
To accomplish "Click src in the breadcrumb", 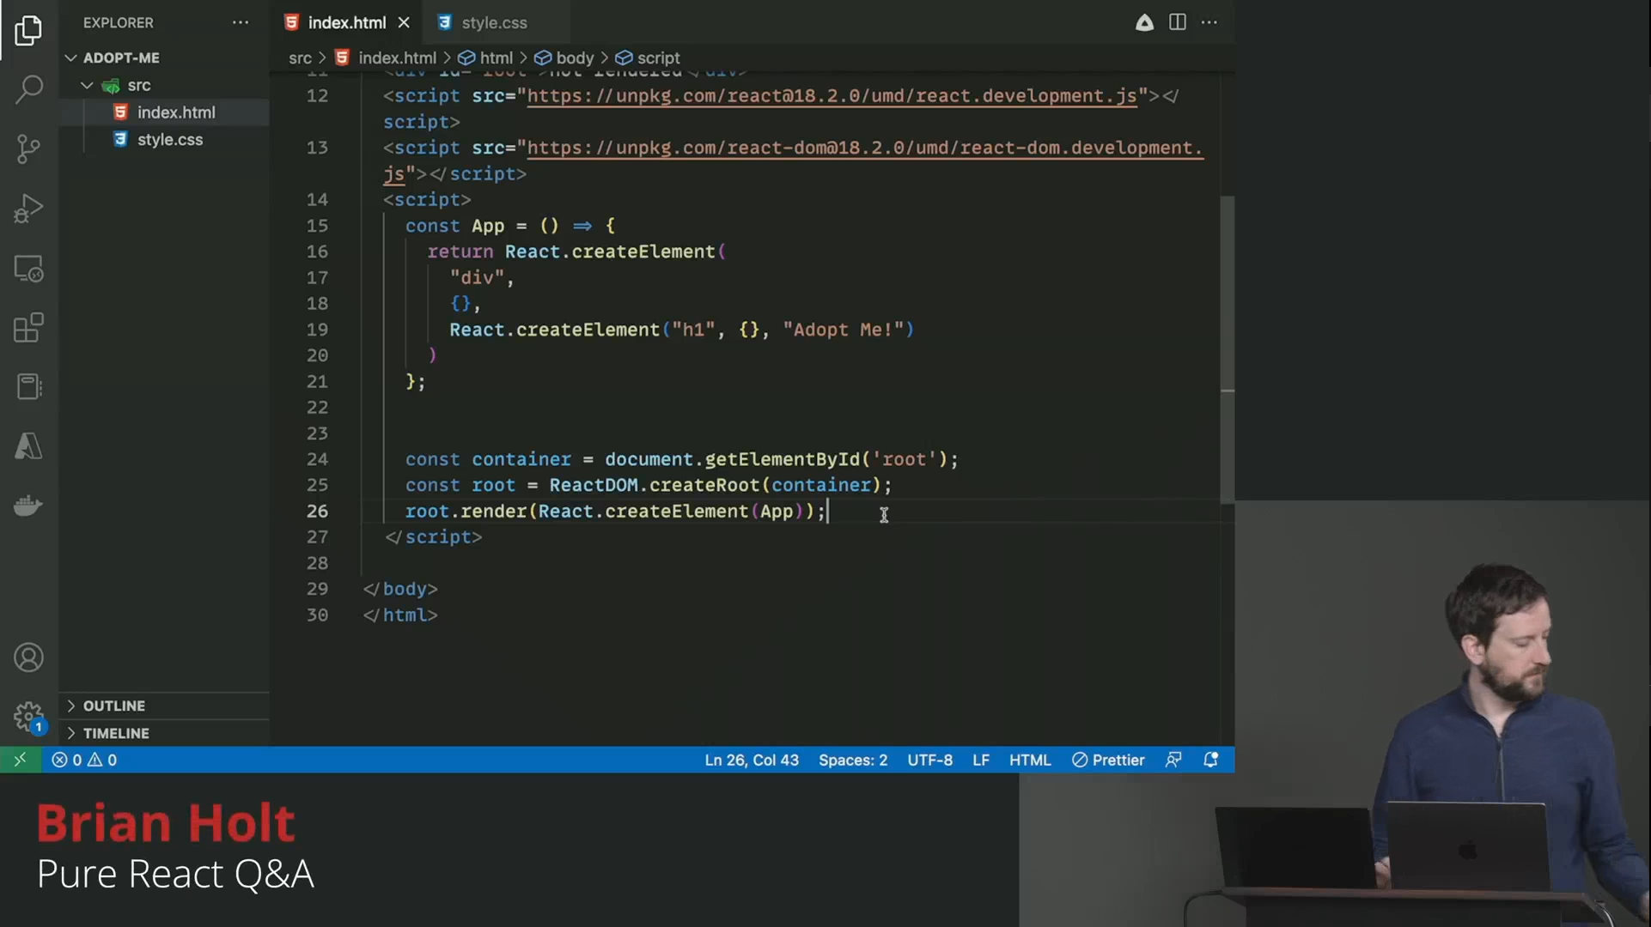I will click(x=300, y=58).
